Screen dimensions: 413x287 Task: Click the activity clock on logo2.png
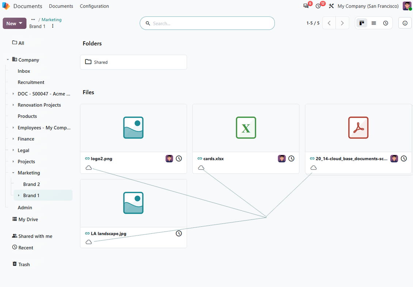click(179, 158)
